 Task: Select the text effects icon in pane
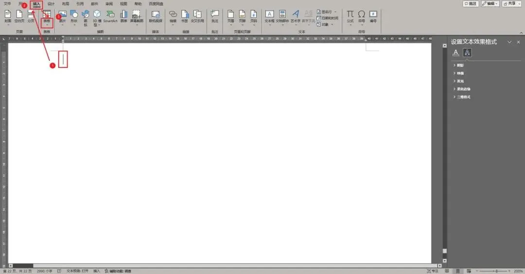coord(467,52)
